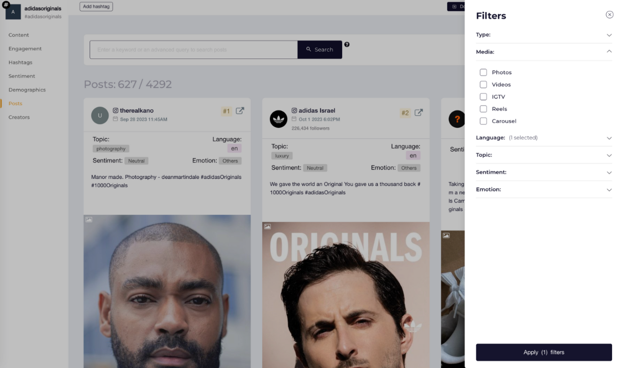Viewport: 623px width, 368px height.
Task: Click the Sep 28 2023 11:45AM date
Action: [x=143, y=120]
